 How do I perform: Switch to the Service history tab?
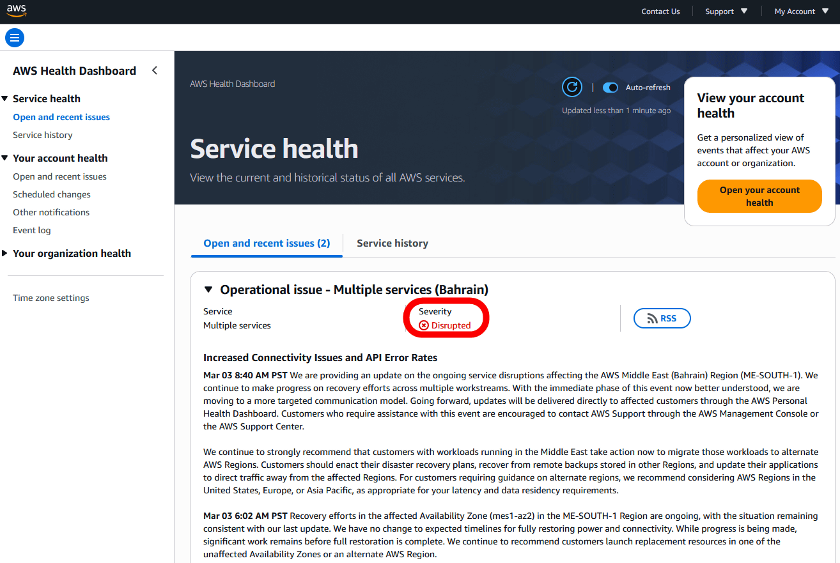392,243
